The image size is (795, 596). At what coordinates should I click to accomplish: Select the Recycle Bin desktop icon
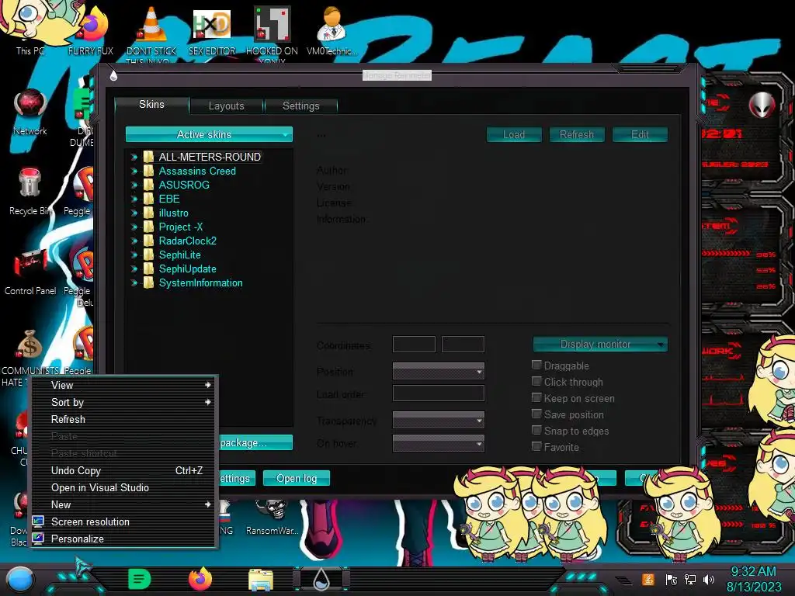[x=30, y=192]
